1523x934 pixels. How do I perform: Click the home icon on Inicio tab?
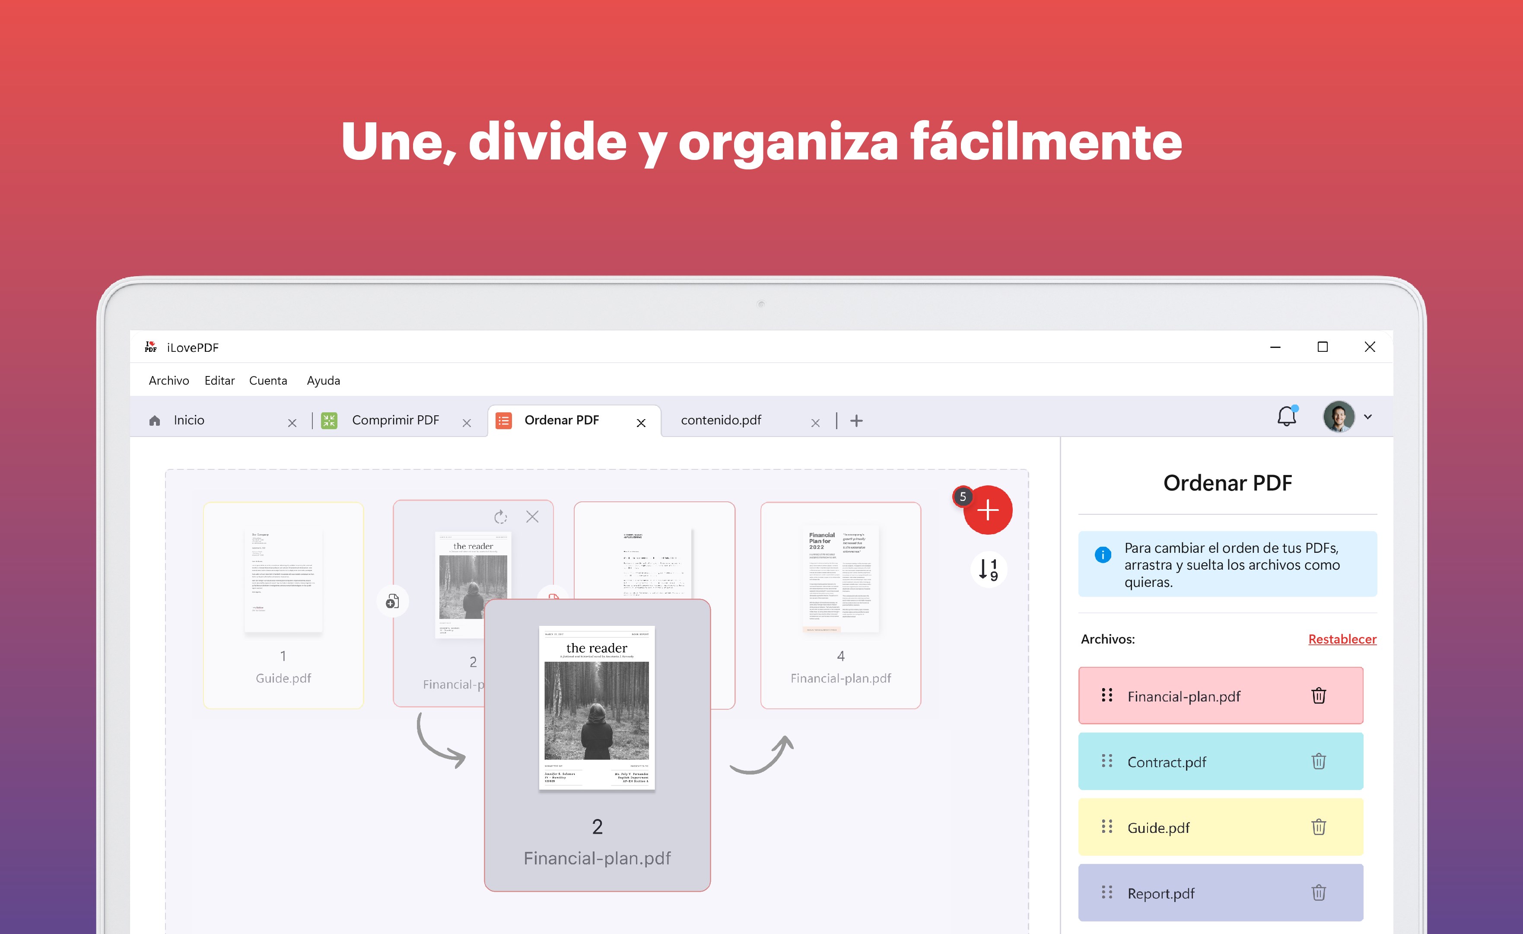coord(155,421)
